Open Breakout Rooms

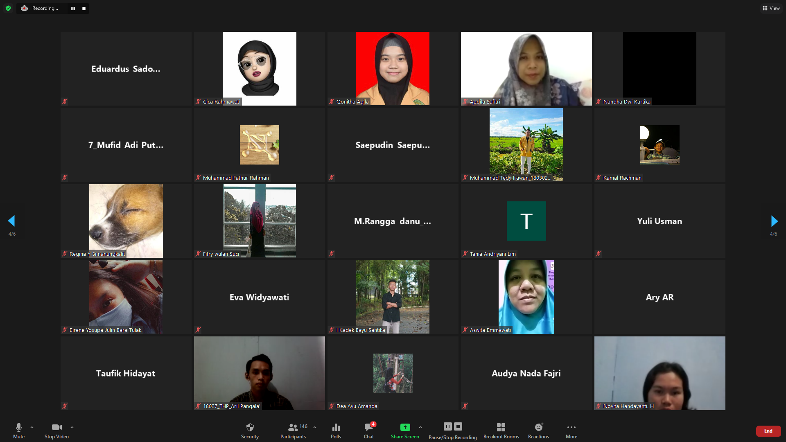coord(501,431)
